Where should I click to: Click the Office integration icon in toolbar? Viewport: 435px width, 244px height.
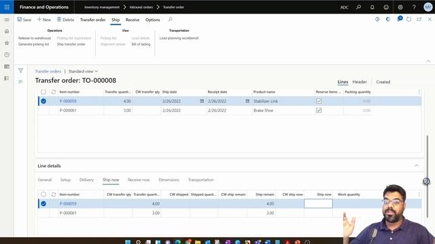coord(388,20)
